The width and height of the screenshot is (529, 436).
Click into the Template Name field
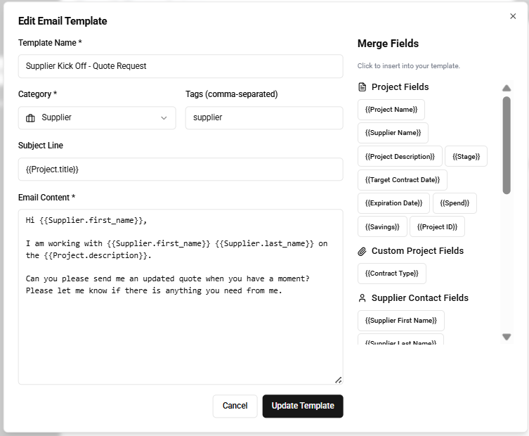click(181, 66)
